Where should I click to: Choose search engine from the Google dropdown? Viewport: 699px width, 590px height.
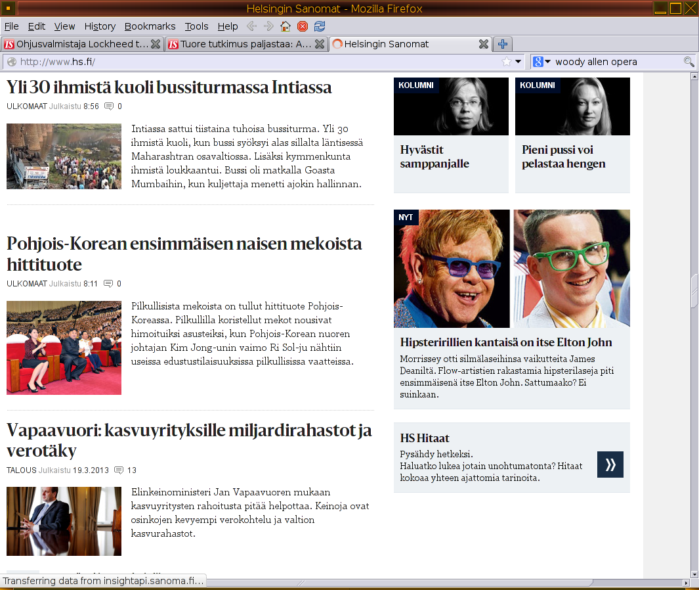coord(541,62)
